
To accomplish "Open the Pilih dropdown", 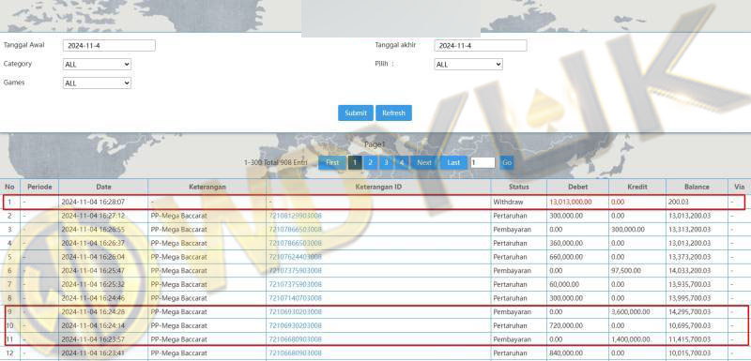I will [x=468, y=64].
